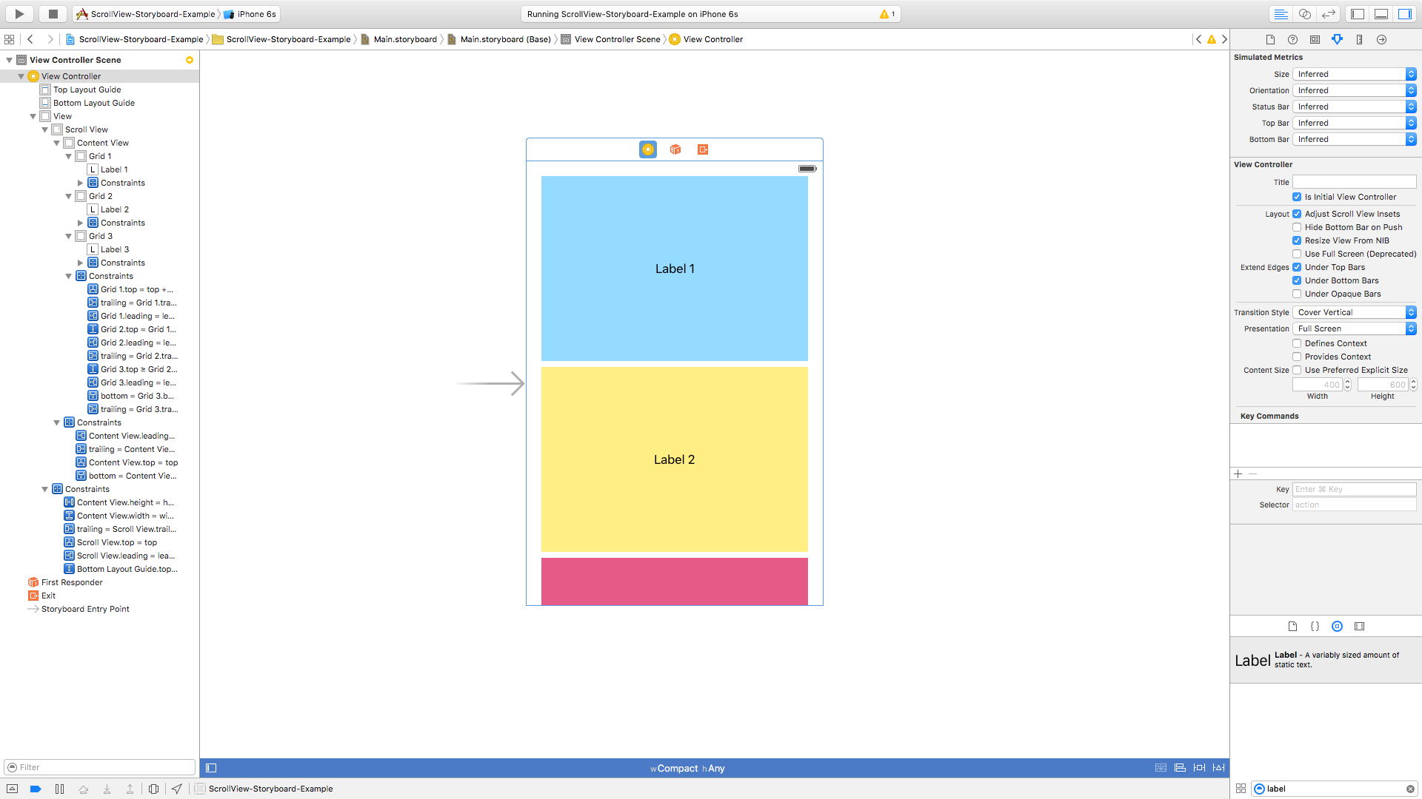The image size is (1422, 799).
Task: Toggle the document outline button
Action: tap(211, 768)
